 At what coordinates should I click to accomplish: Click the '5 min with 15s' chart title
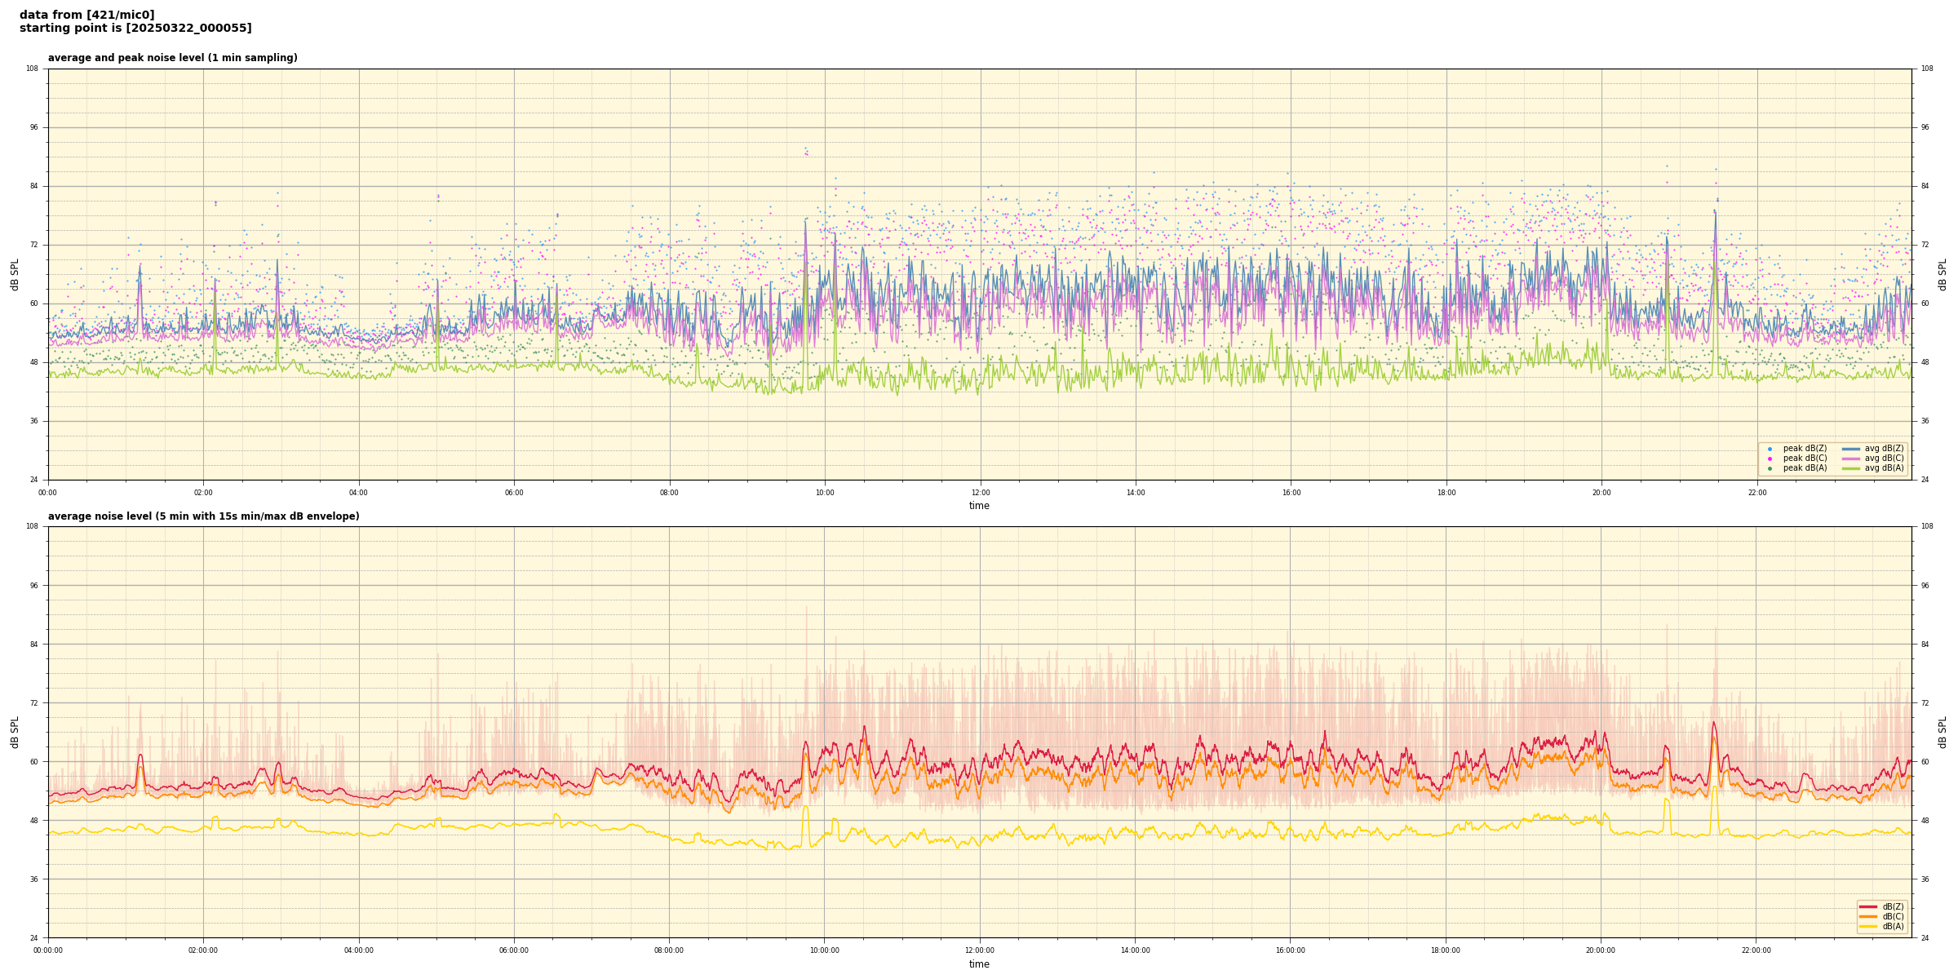click(x=203, y=516)
